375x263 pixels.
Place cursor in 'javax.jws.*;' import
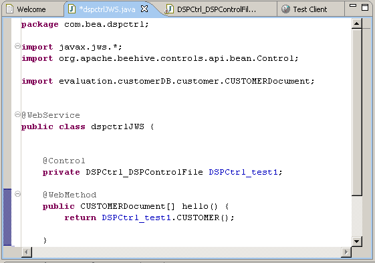click(90, 47)
